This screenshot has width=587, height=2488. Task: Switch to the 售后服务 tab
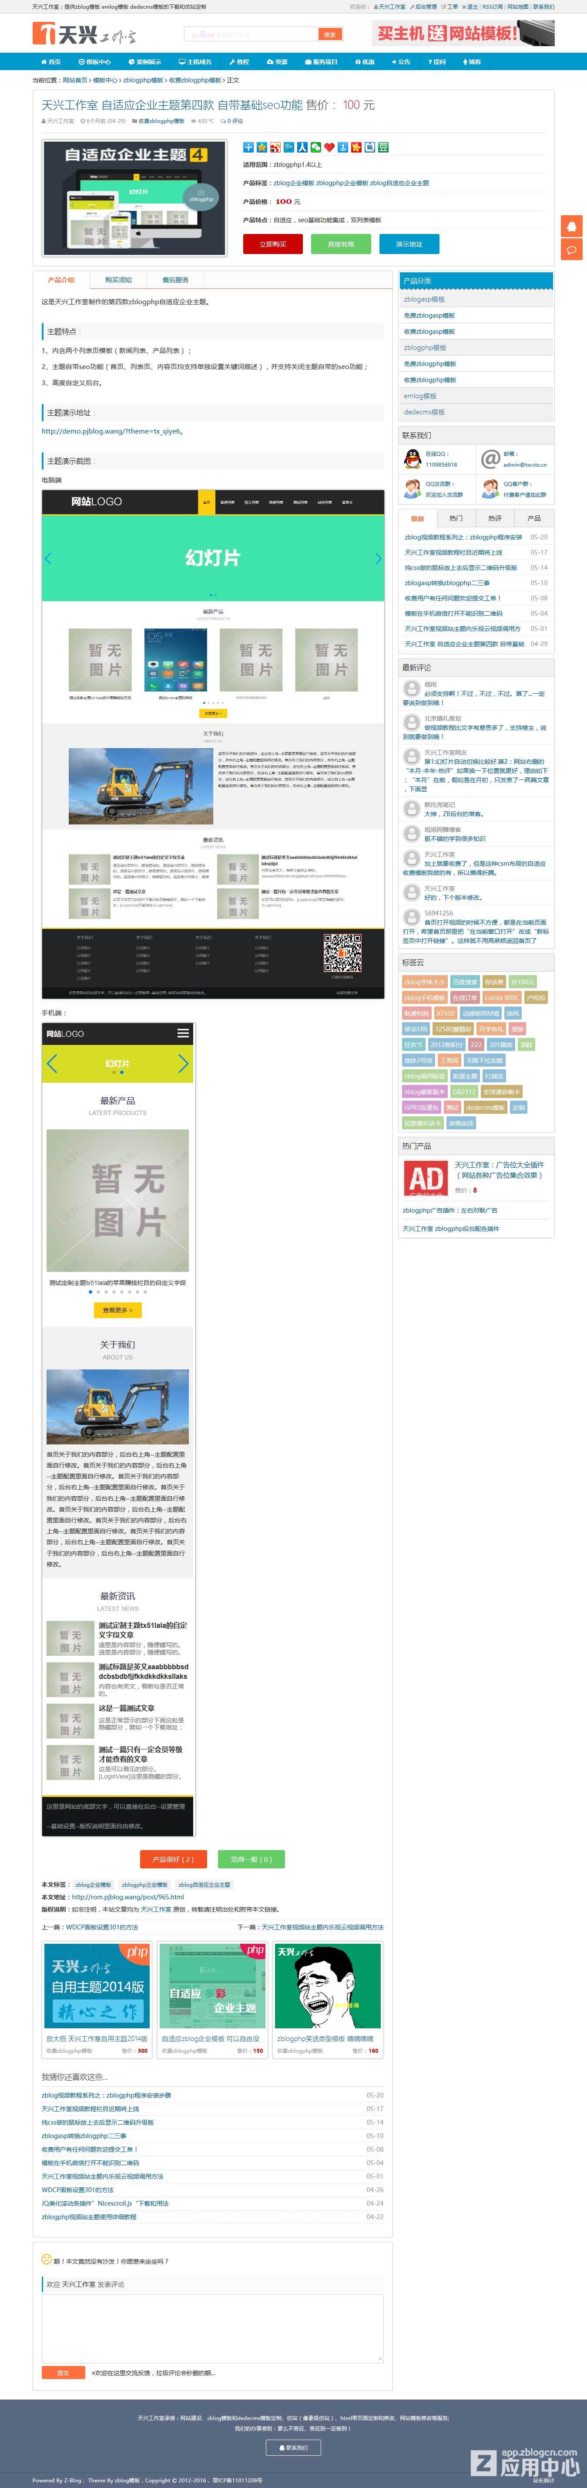click(175, 280)
